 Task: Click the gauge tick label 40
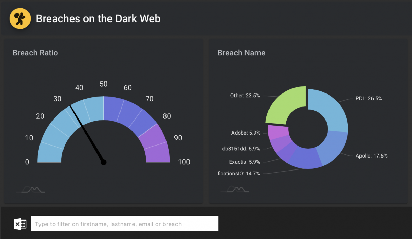pos(79,88)
